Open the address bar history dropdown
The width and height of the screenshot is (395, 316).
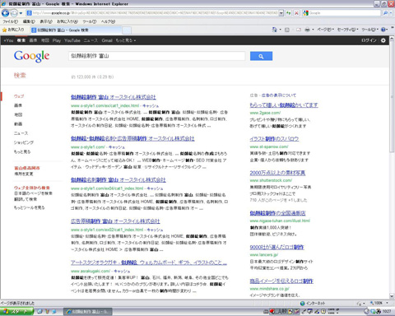click(281, 13)
